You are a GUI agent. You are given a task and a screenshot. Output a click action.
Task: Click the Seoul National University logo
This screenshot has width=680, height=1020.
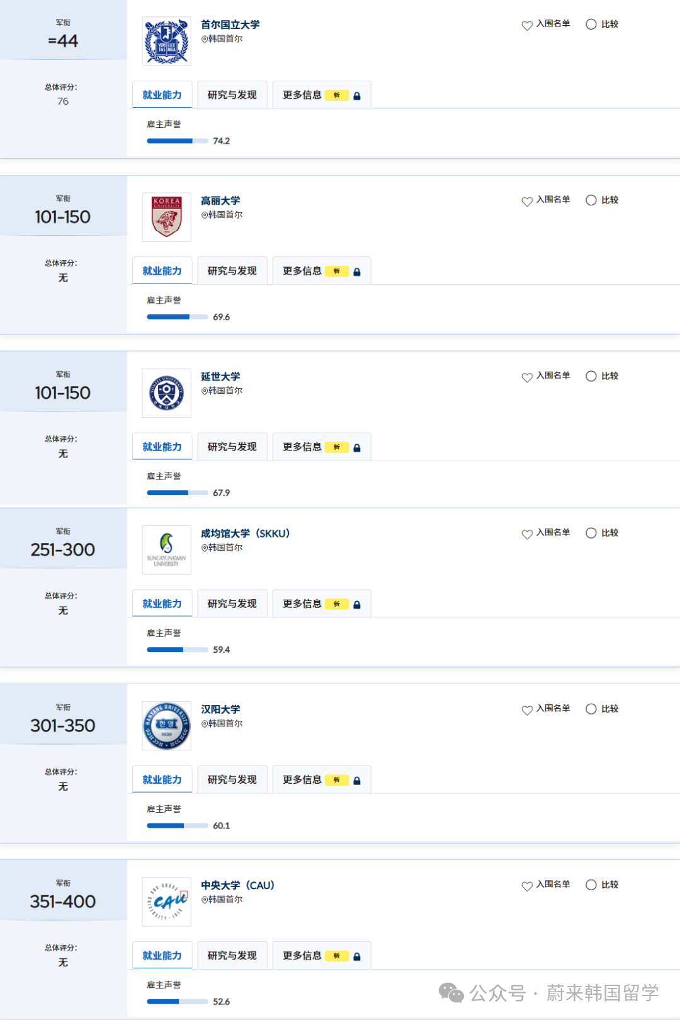[166, 42]
